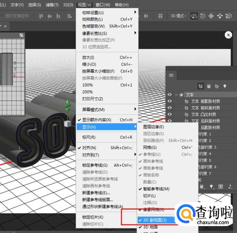
Task: Select the 3D orbit/rotate mode icon
Action: click(194, 16)
